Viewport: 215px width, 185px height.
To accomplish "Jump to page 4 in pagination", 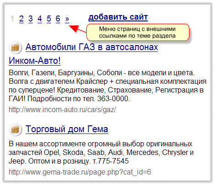I will pos(40,19).
